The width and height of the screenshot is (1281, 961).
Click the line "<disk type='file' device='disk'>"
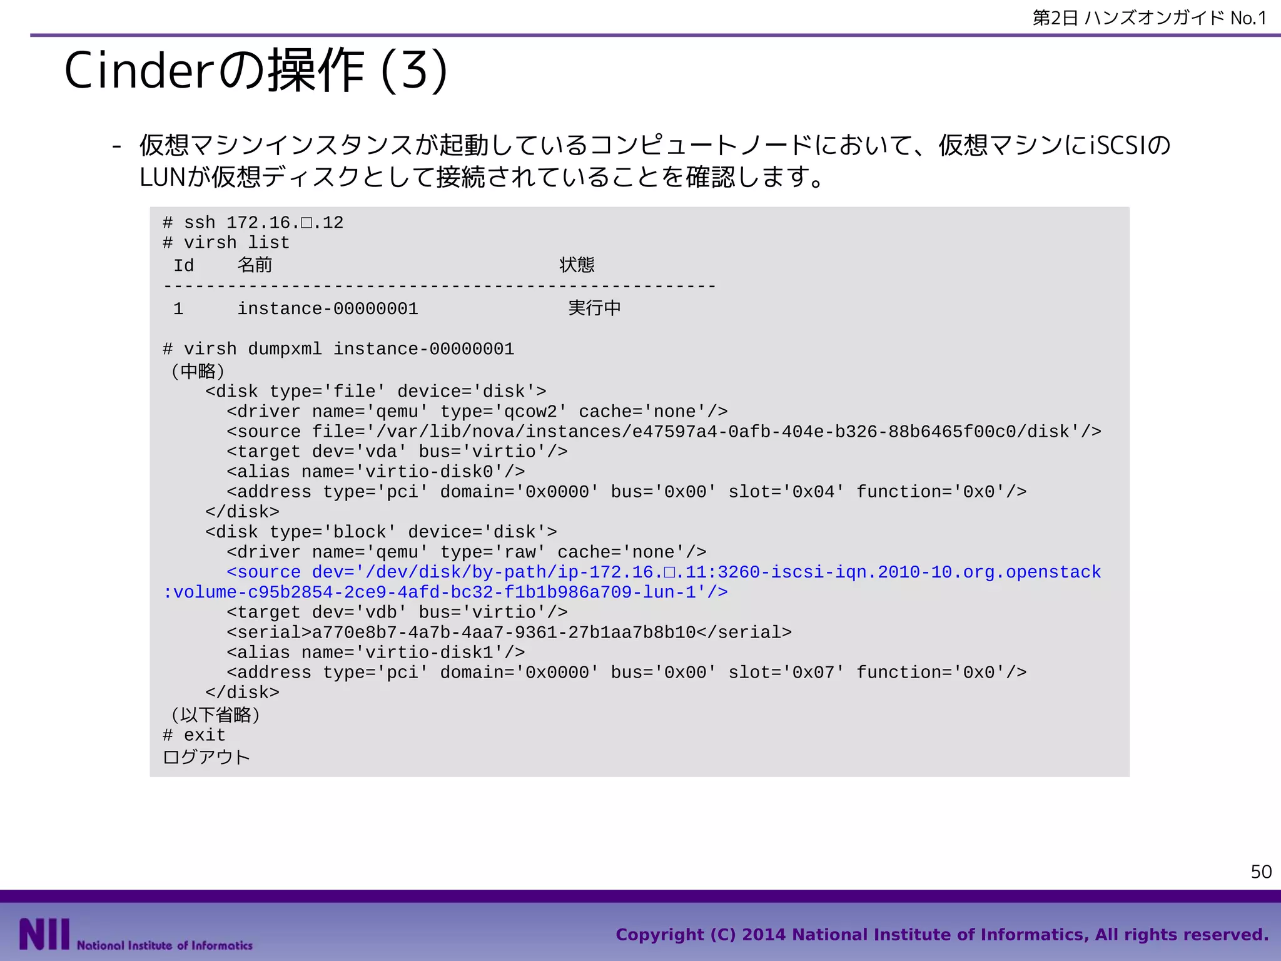click(376, 392)
